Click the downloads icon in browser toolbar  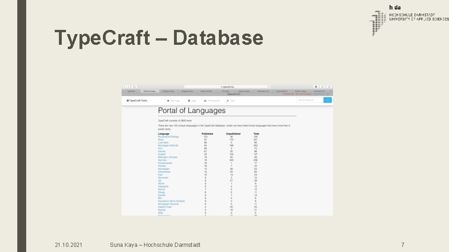click(316, 87)
